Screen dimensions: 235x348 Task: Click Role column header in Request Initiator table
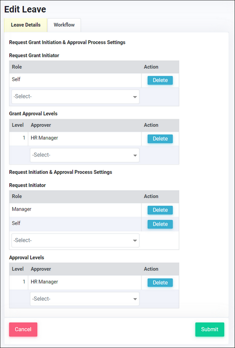(17, 196)
